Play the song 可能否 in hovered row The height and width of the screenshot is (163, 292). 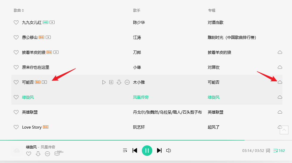104,82
